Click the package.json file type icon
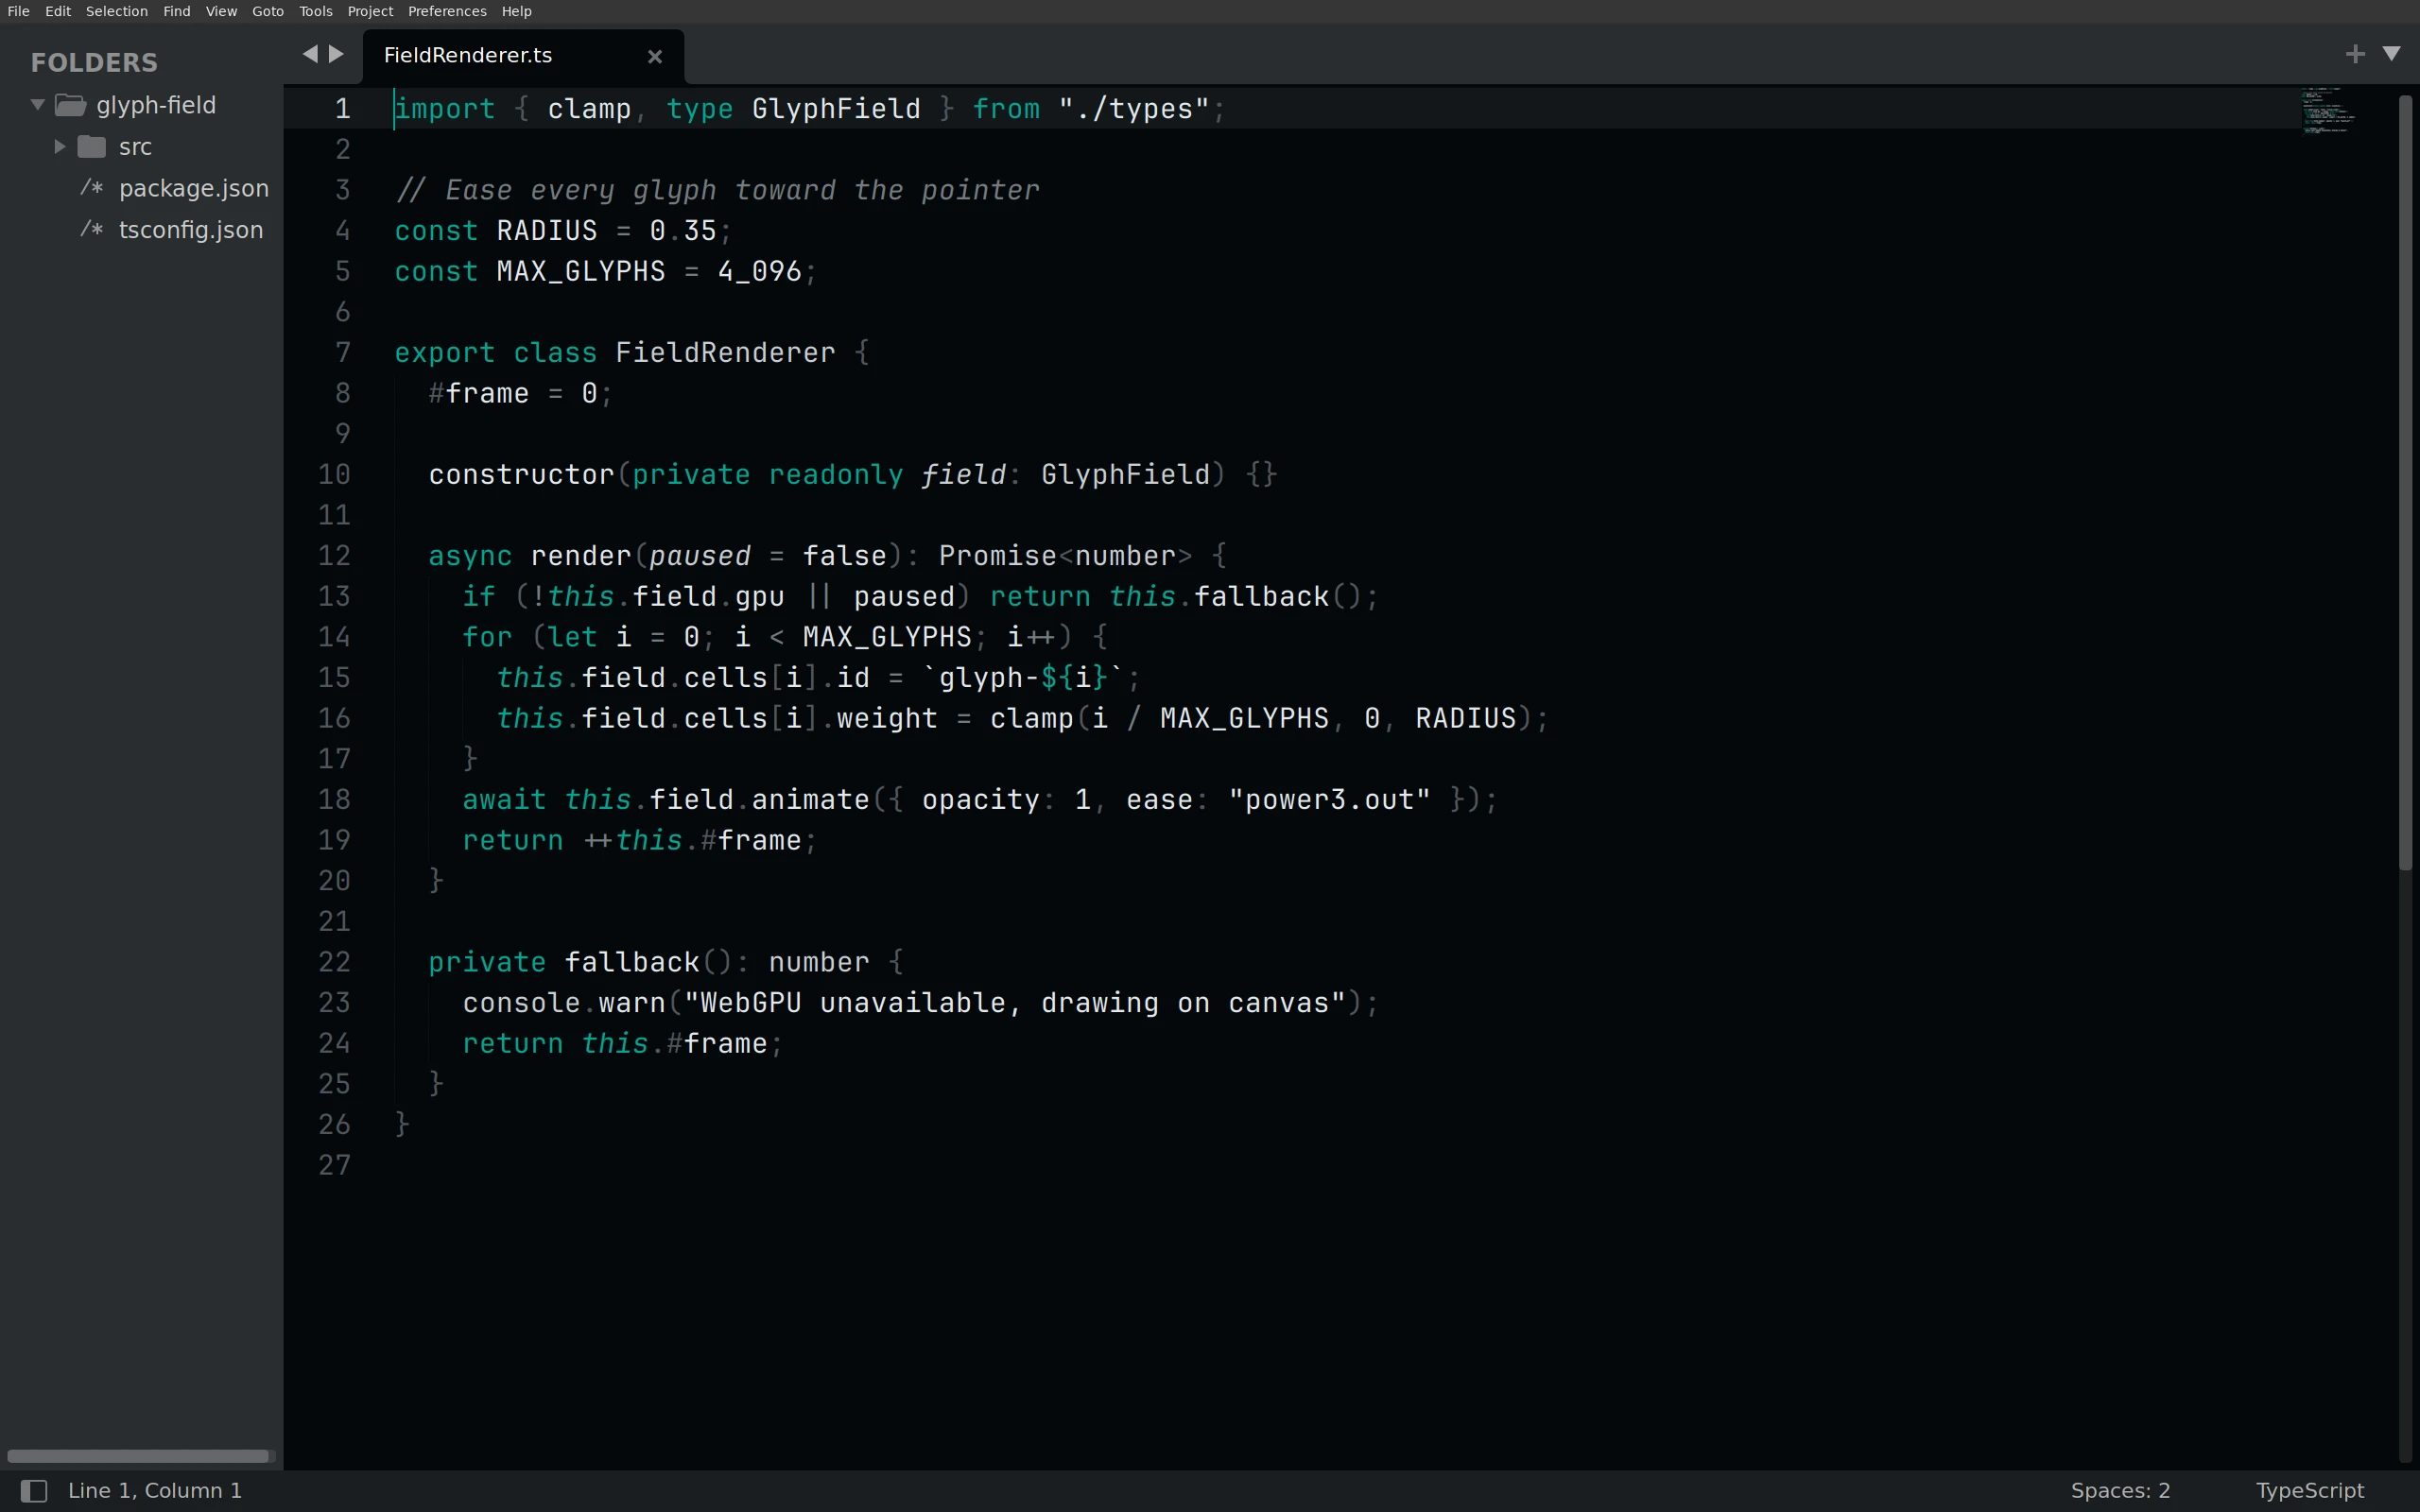 92,188
